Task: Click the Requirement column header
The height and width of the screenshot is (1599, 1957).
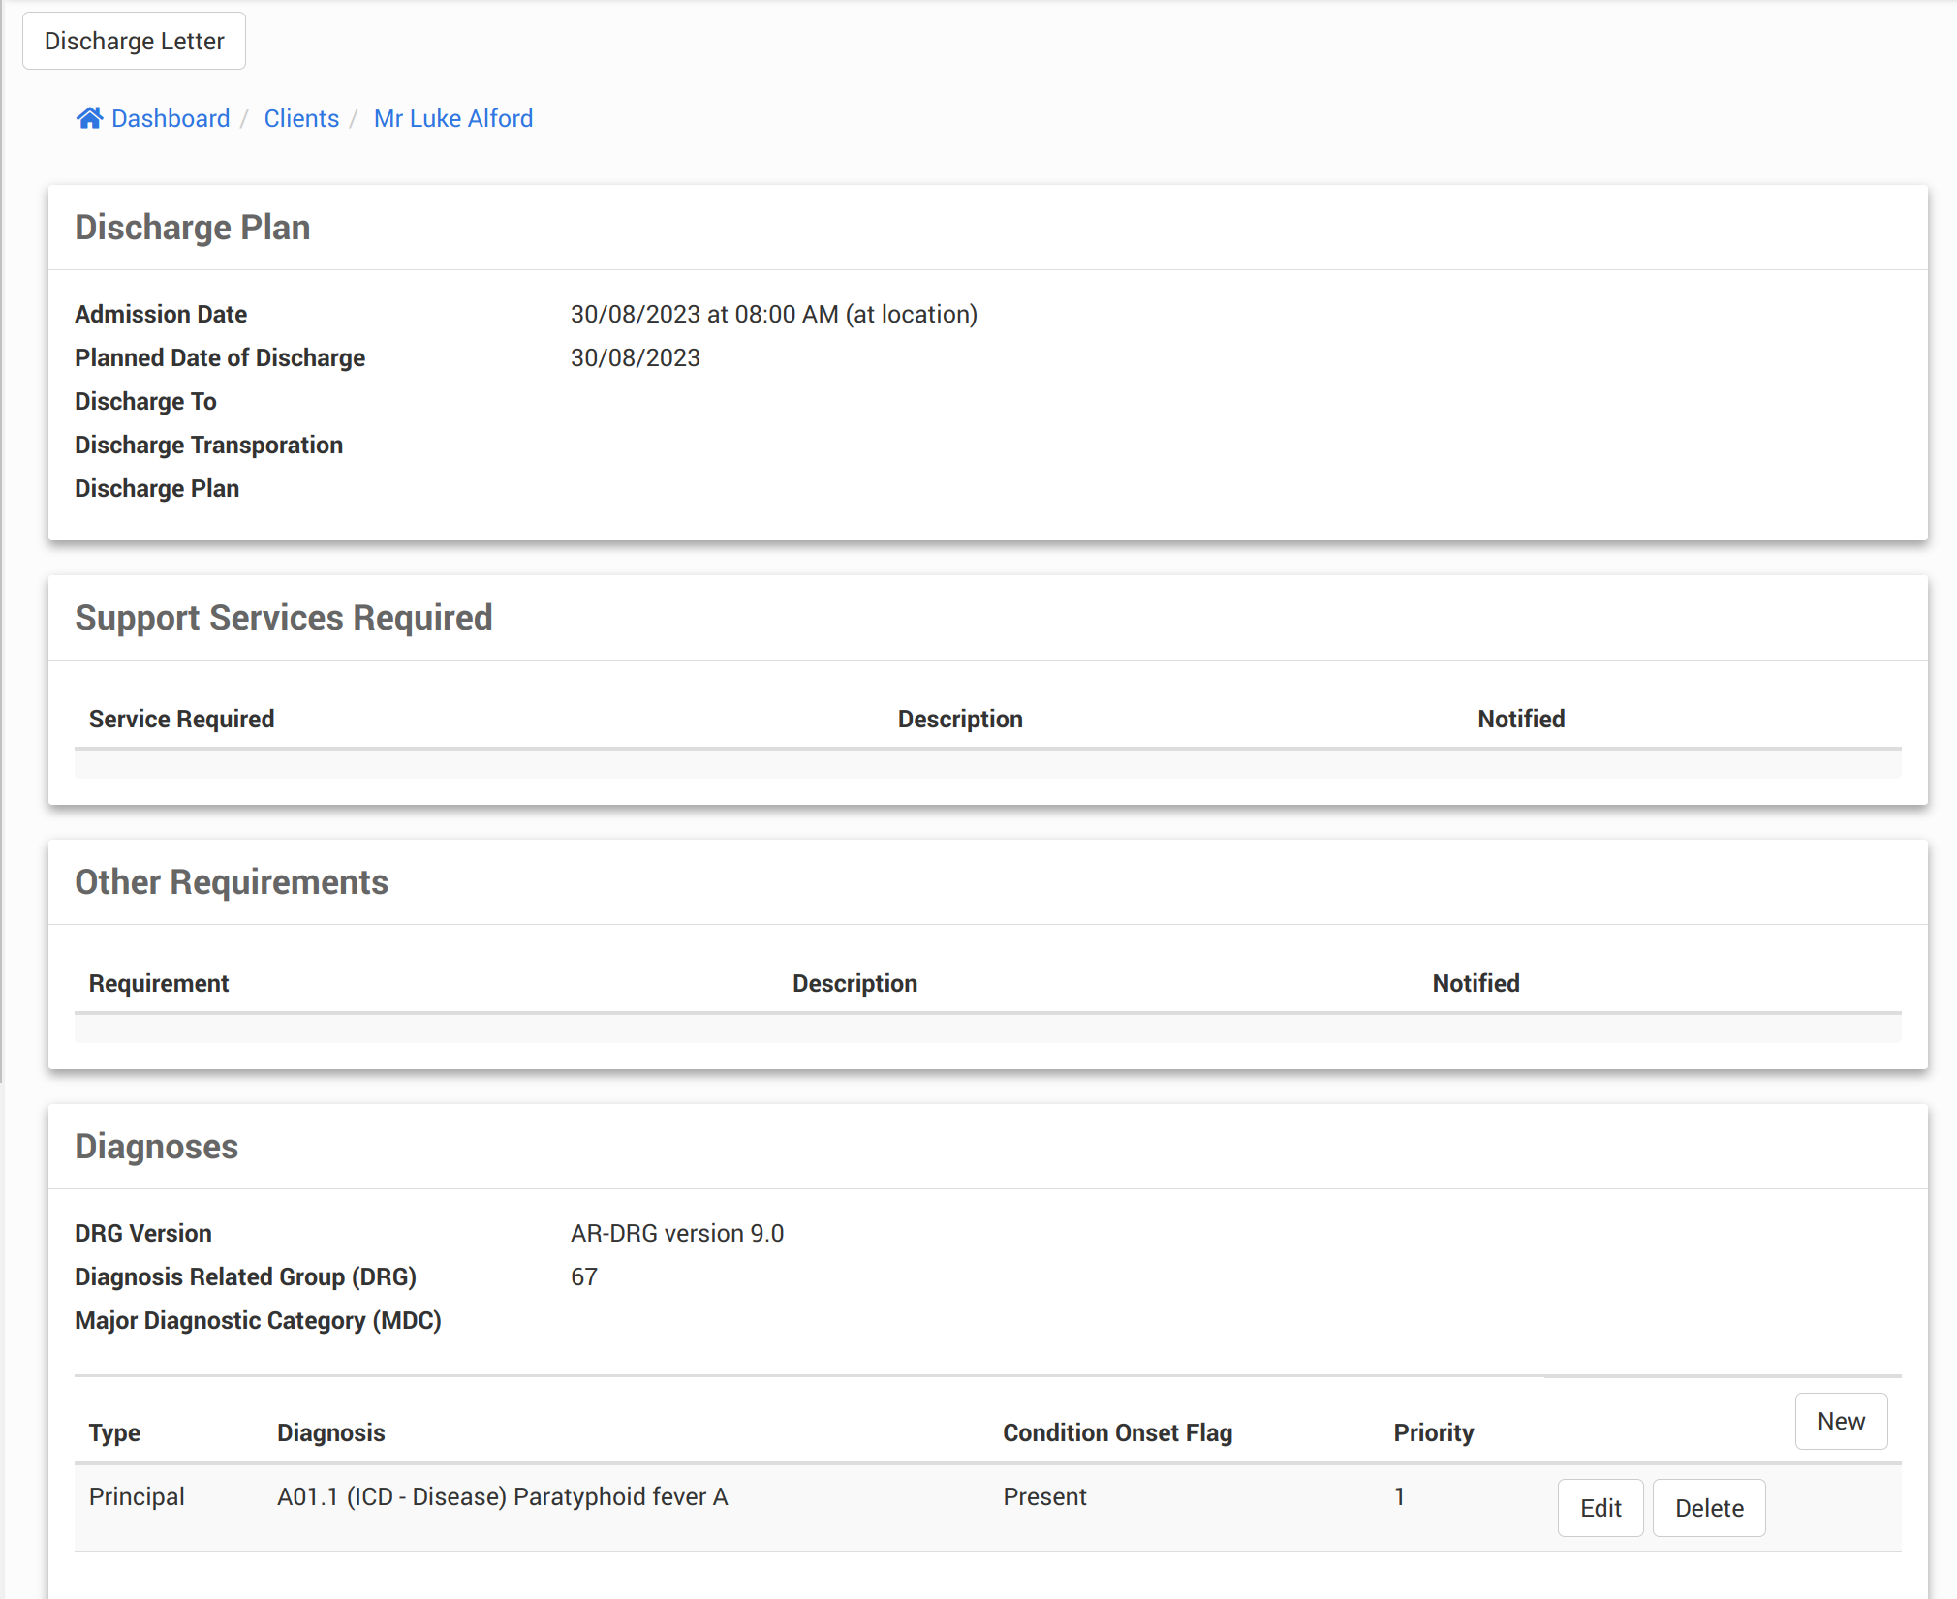Action: [159, 983]
